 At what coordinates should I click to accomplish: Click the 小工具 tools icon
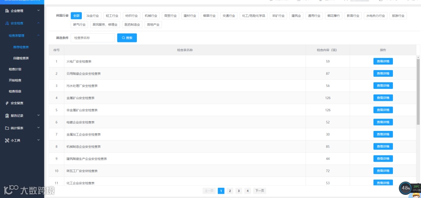pos(7,140)
